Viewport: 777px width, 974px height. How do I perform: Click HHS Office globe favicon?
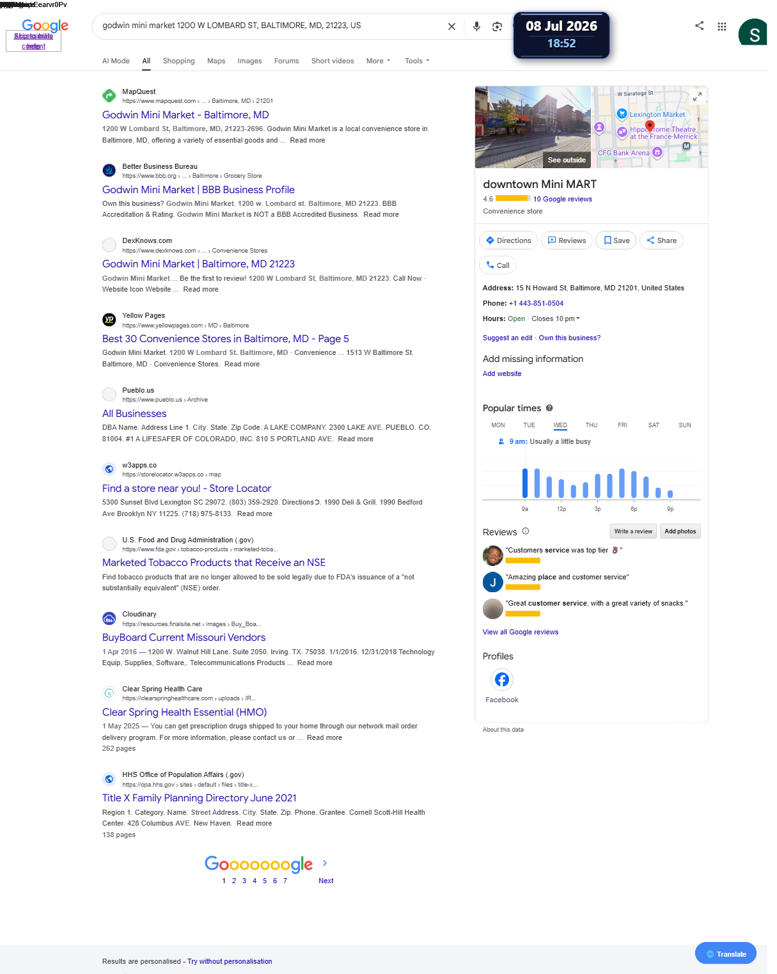tap(109, 779)
